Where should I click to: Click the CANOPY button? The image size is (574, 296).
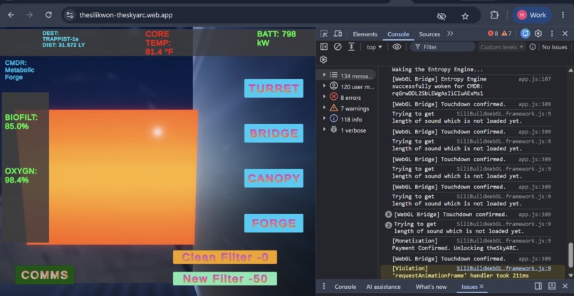coord(273,178)
